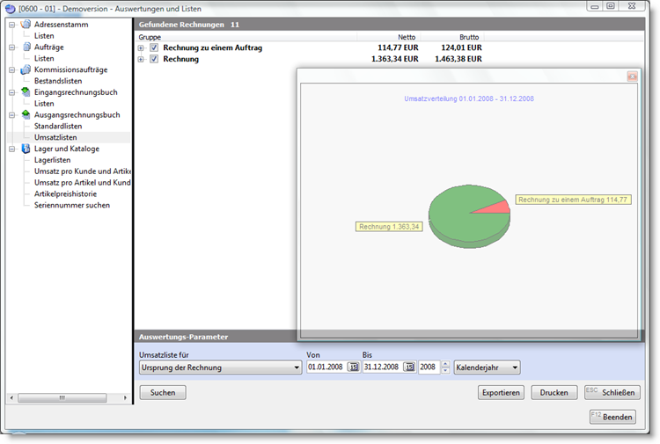Click the Eingangsrechnungsbuch icon

(x=25, y=92)
